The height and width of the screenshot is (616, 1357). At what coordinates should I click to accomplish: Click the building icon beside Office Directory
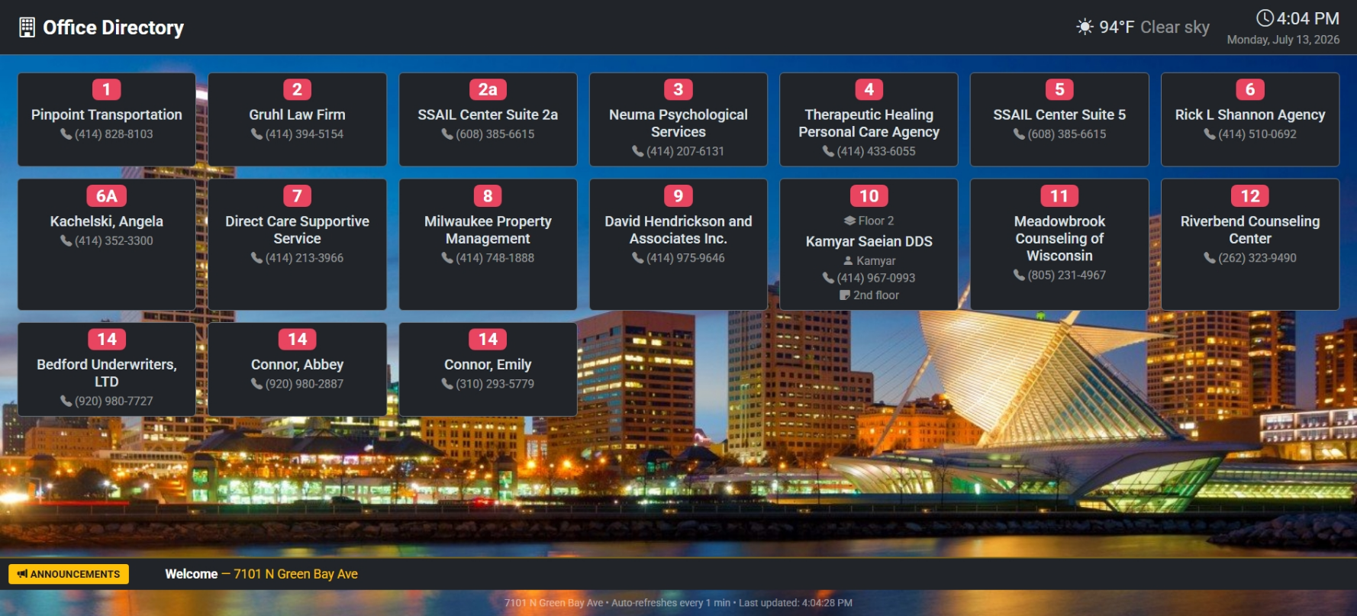tap(27, 27)
